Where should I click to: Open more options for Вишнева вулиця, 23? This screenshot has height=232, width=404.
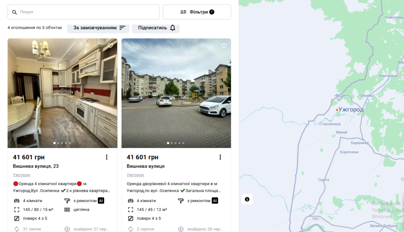click(x=107, y=157)
